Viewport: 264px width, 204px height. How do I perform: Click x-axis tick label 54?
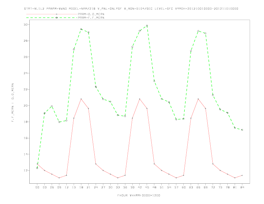click(169, 187)
